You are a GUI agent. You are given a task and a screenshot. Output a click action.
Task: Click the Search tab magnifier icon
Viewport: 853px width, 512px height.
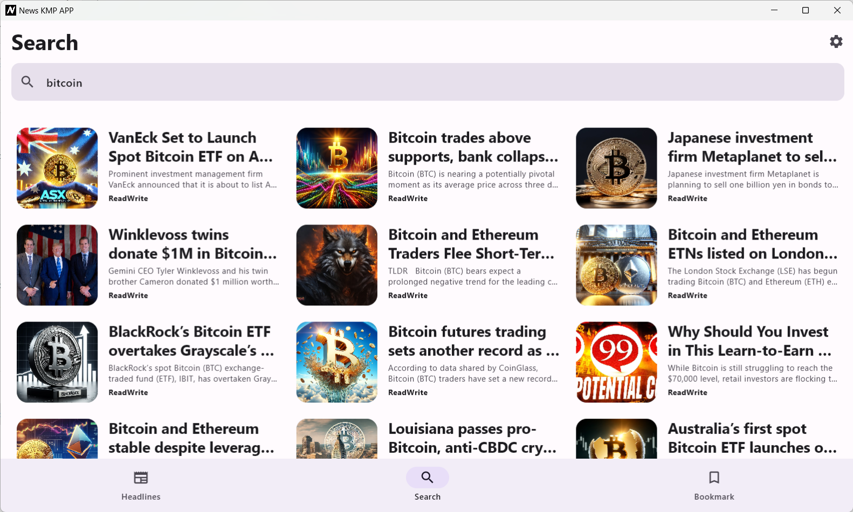(427, 478)
